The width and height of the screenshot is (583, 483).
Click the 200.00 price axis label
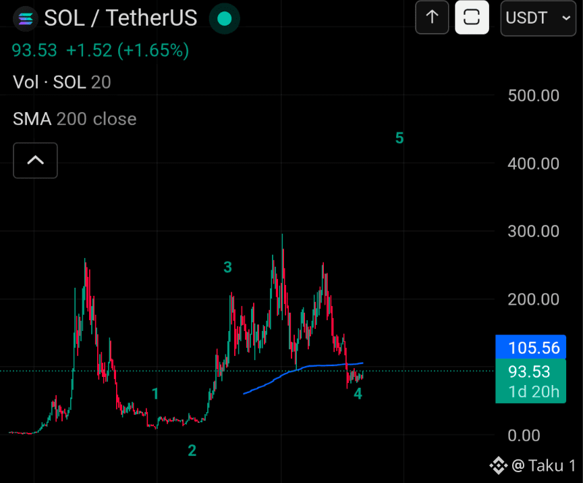[x=534, y=299]
